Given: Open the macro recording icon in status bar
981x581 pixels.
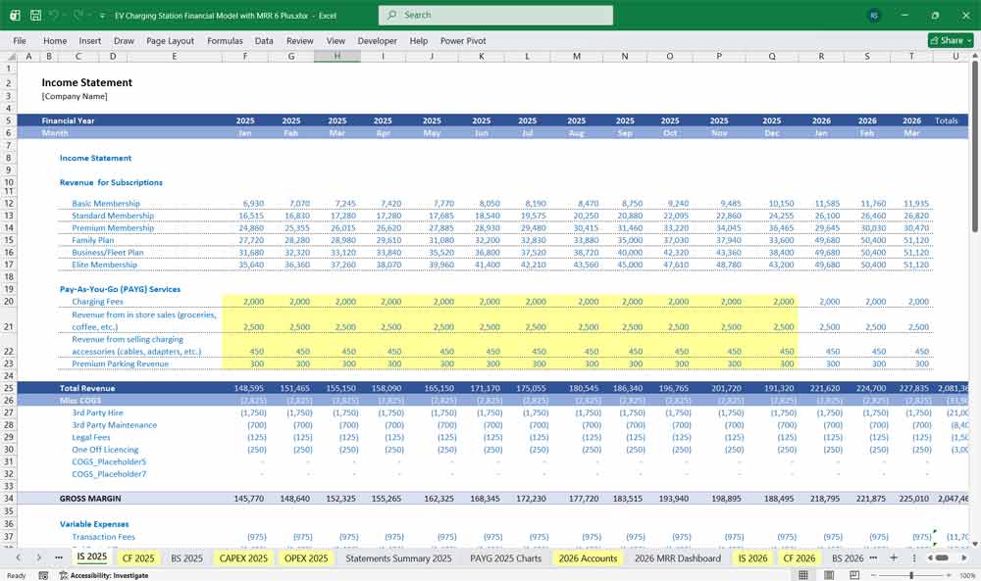Looking at the screenshot, I should [x=43, y=574].
